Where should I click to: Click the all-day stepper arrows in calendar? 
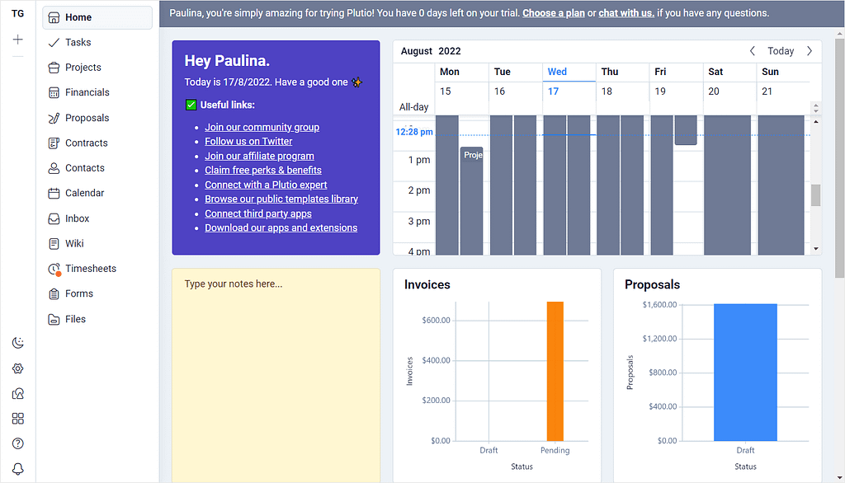(x=816, y=108)
